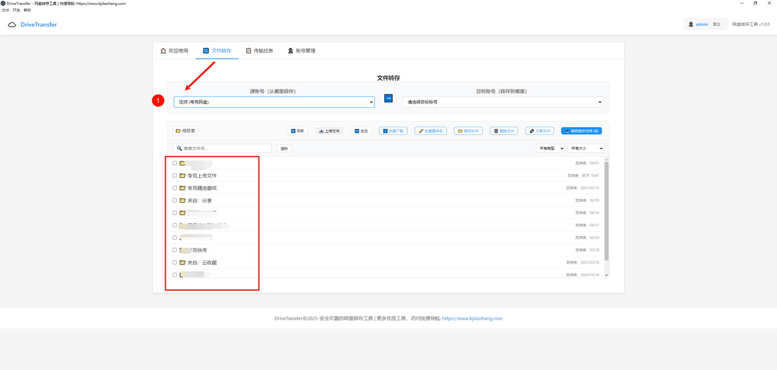The height and width of the screenshot is (370, 777).
Task: Open the 账号管理 tab
Action: click(302, 51)
